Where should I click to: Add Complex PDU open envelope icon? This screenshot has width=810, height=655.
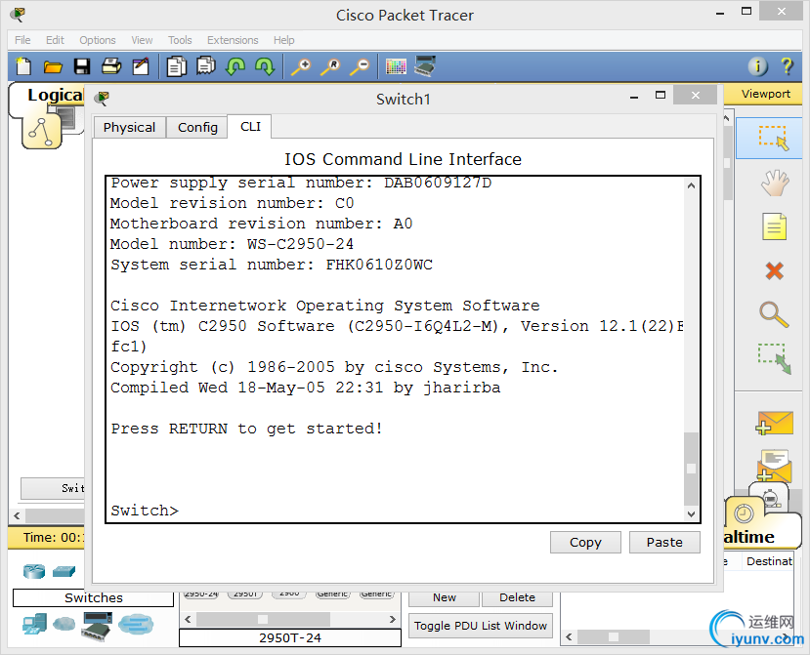click(774, 466)
